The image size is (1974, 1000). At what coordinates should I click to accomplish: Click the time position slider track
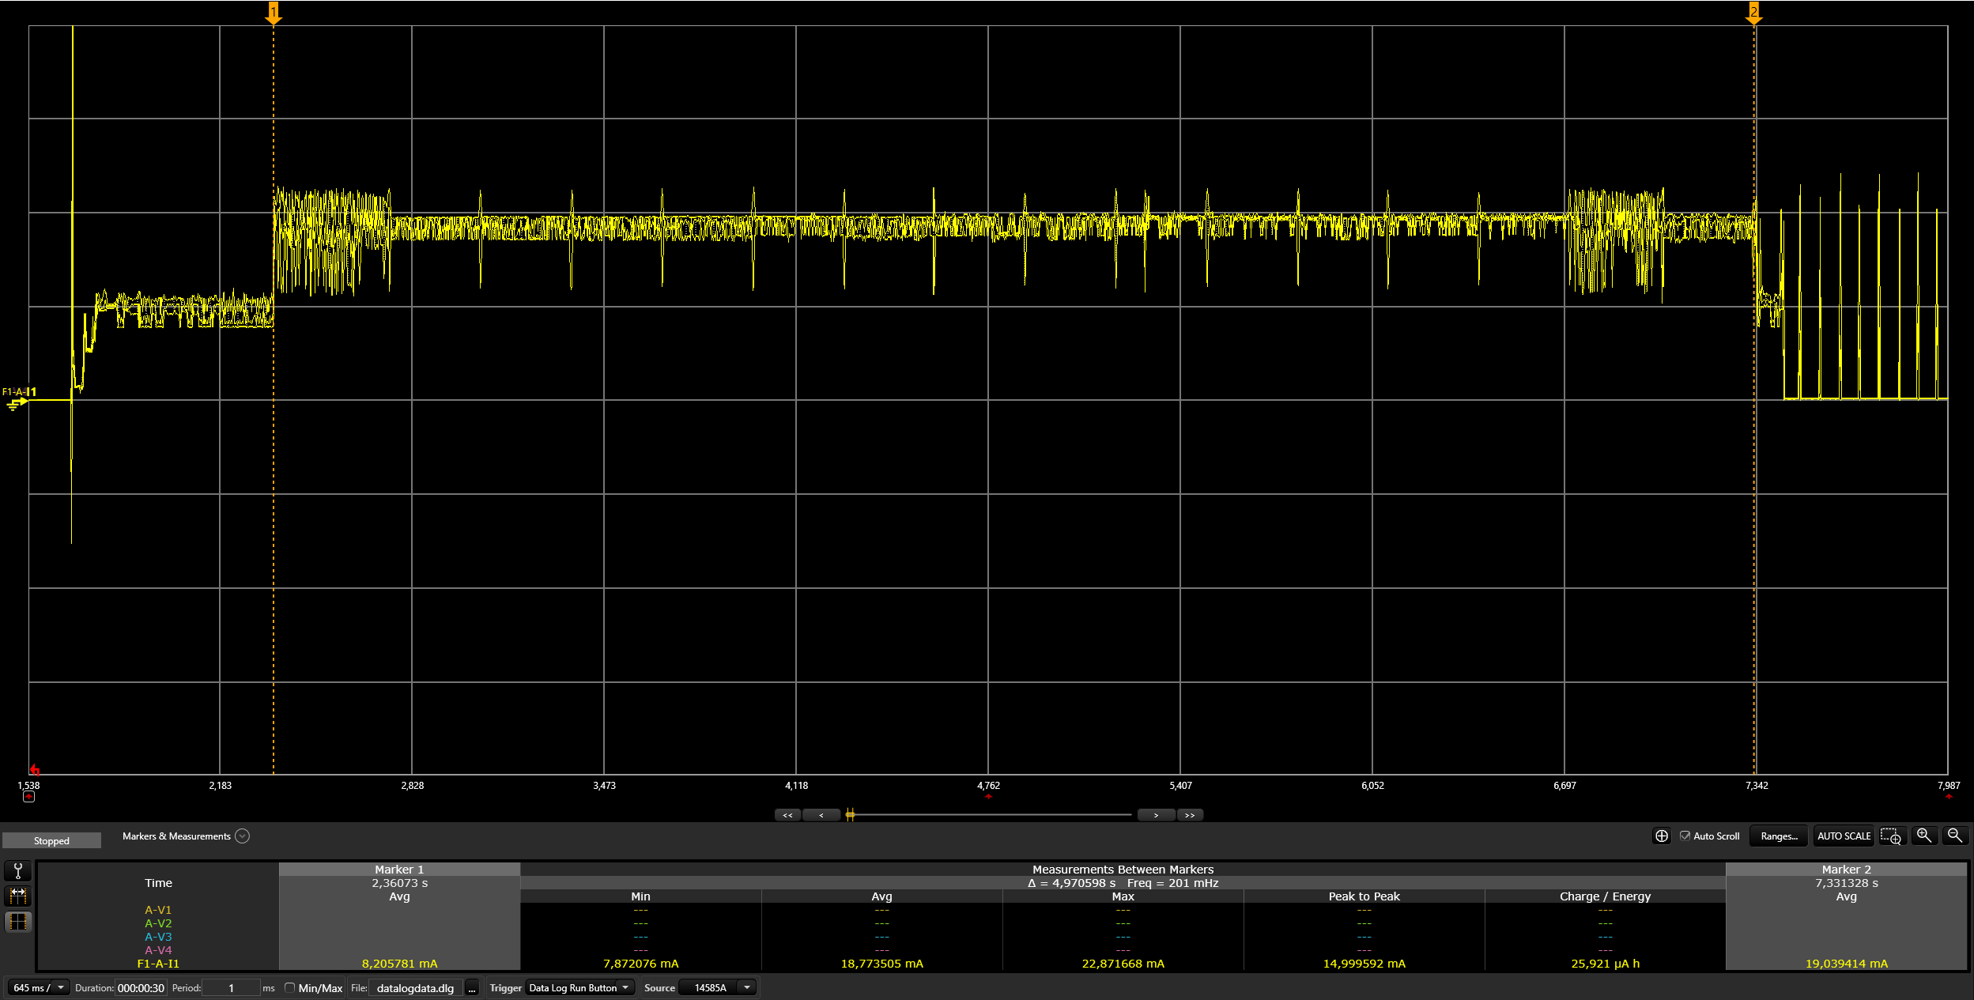(988, 815)
